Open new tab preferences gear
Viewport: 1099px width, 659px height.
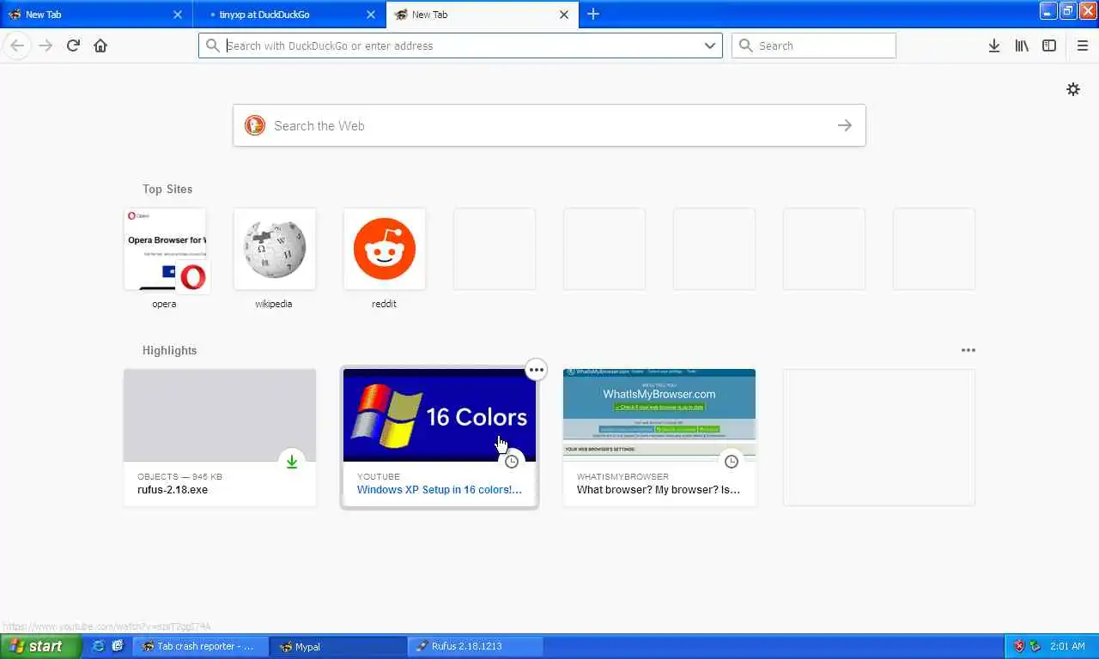pyautogui.click(x=1073, y=89)
